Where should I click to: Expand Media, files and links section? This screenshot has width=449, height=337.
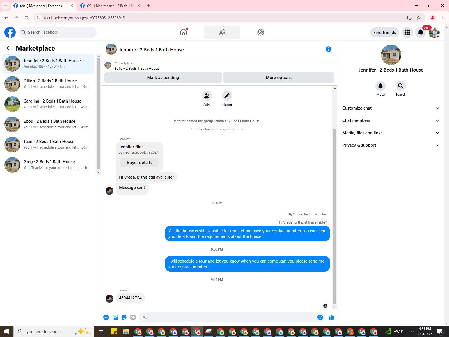[391, 133]
